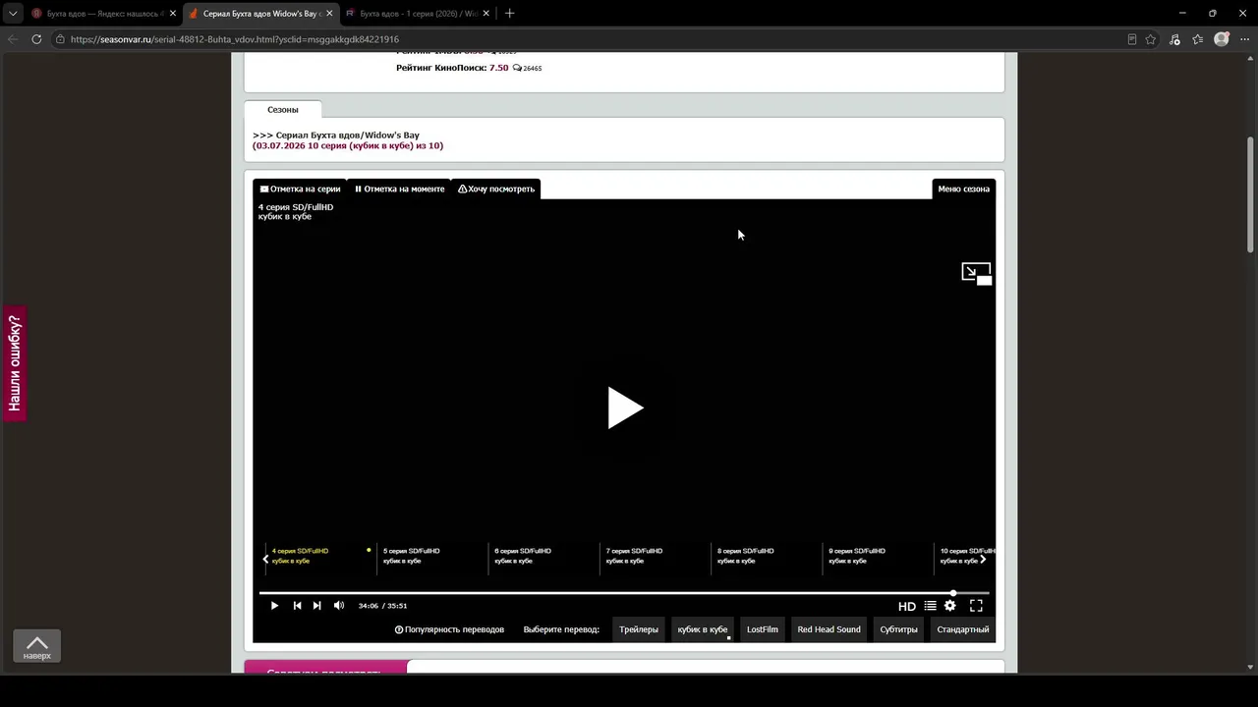Viewport: 1258px width, 707px height.
Task: Toggle Отметка на моменте mark
Action: (399, 189)
